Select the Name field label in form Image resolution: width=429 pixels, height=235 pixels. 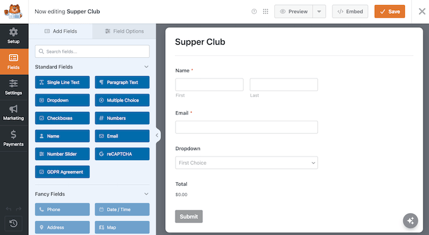click(x=182, y=70)
